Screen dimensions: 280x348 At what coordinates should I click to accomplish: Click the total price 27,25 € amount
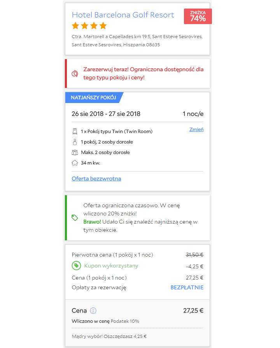(x=193, y=311)
